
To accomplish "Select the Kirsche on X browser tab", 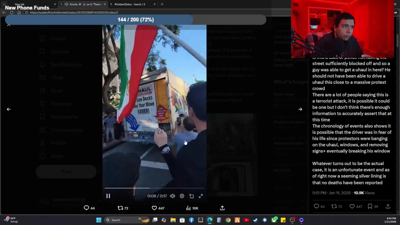I will tap(83, 4).
